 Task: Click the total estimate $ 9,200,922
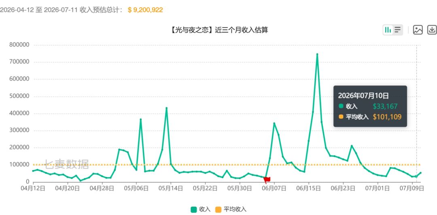click(146, 10)
